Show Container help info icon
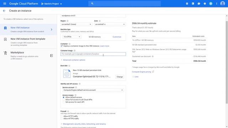Viewport: 228px width, 128px height. (x=69, y=44)
